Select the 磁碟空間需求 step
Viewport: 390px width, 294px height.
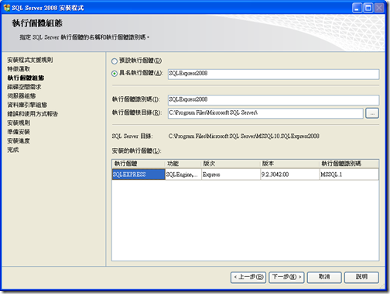tap(24, 87)
